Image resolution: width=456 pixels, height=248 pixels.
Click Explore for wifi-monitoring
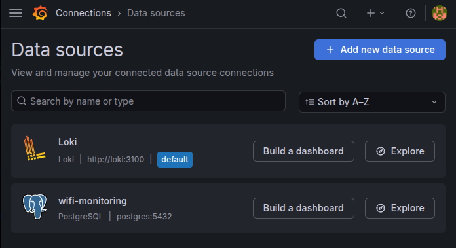click(x=400, y=208)
